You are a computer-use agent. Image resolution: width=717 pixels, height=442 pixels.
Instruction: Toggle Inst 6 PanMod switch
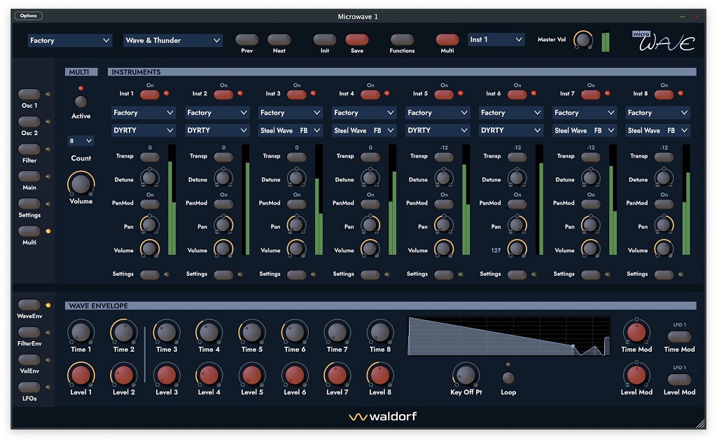click(x=517, y=204)
